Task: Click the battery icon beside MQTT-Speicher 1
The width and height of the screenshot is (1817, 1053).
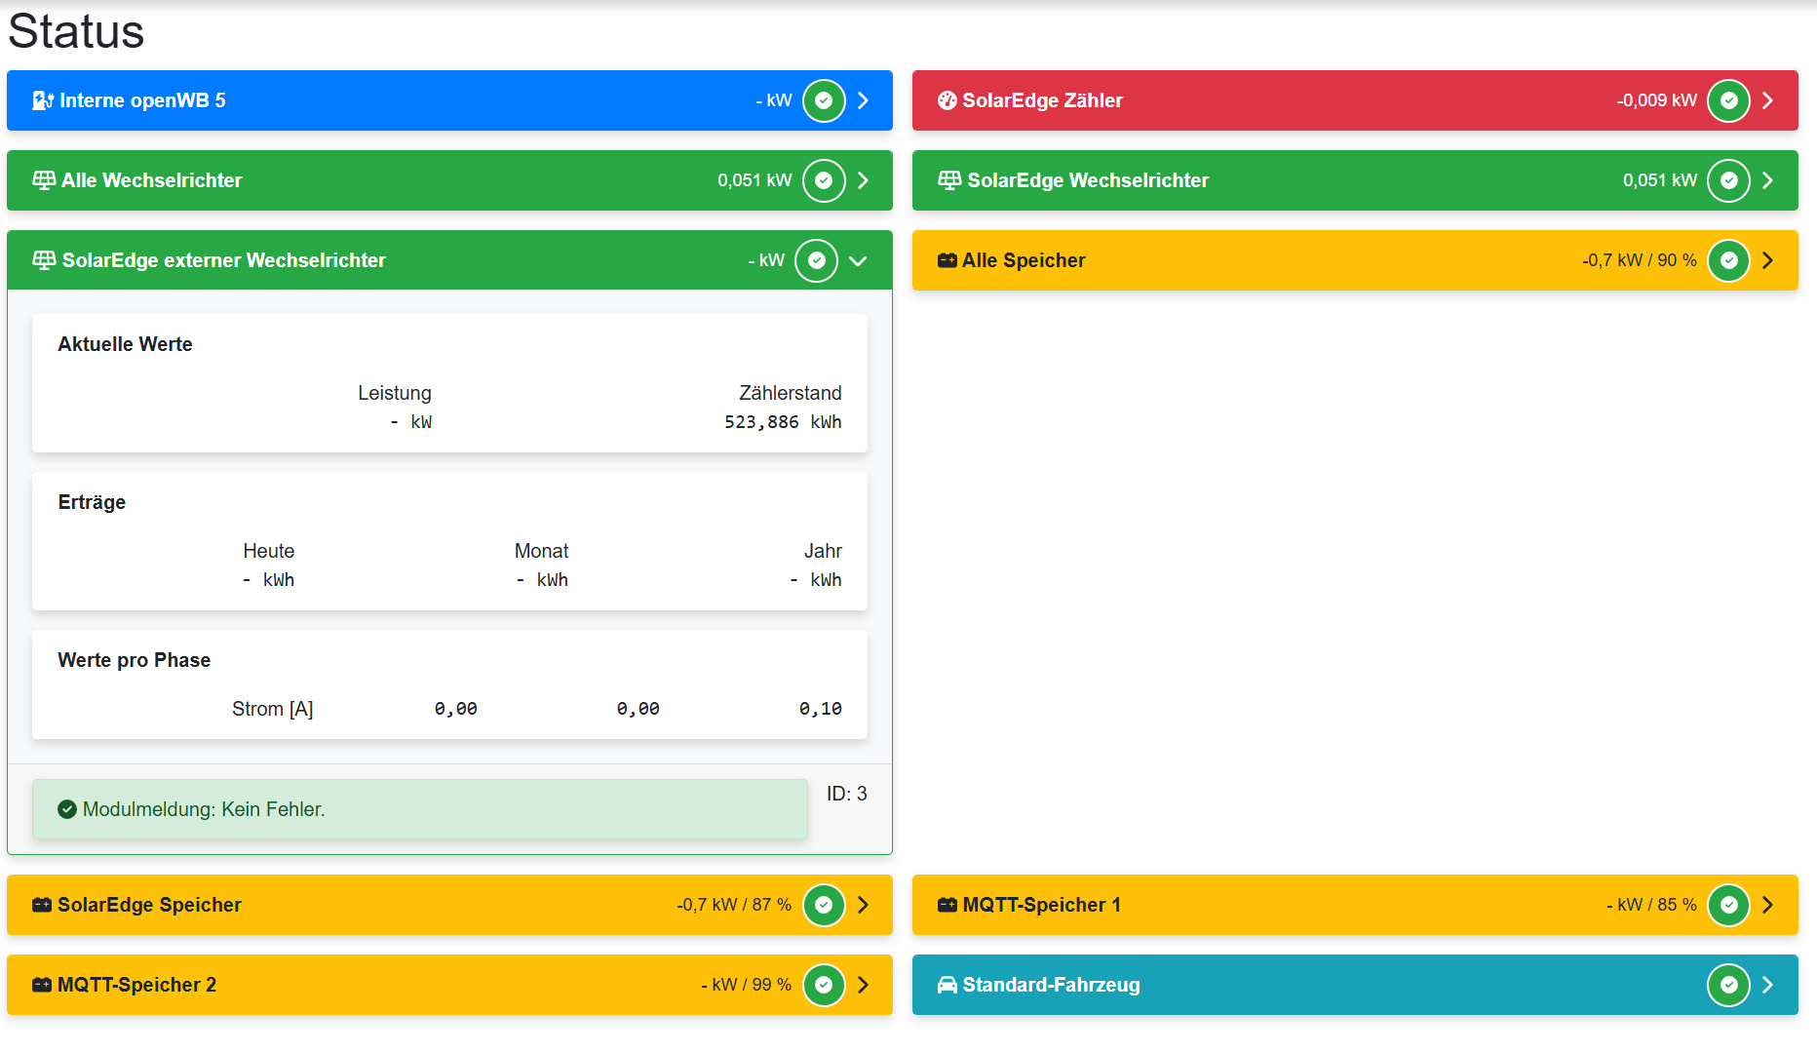Action: 947,905
